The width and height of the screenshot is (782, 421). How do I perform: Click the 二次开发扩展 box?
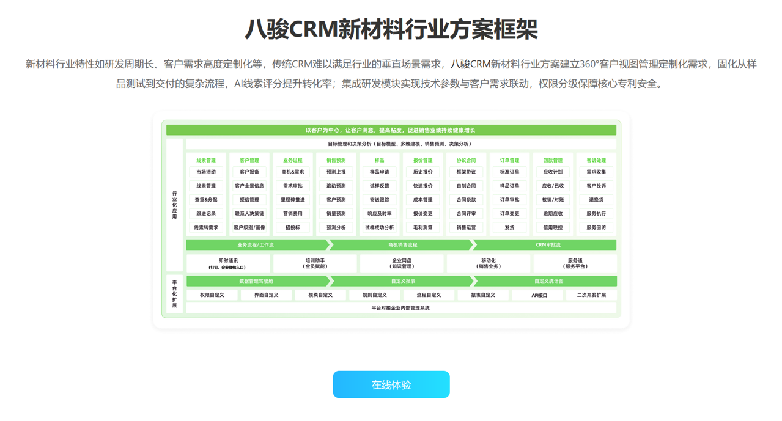[x=591, y=295]
